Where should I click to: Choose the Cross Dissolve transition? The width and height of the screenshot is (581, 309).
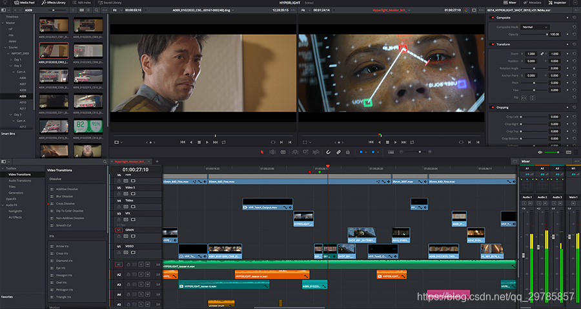point(65,203)
